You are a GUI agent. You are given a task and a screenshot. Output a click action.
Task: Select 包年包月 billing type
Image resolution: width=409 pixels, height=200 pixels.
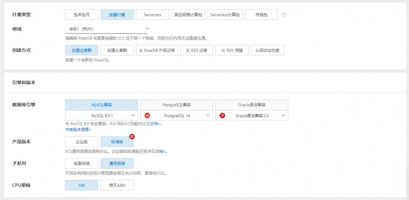pos(82,15)
